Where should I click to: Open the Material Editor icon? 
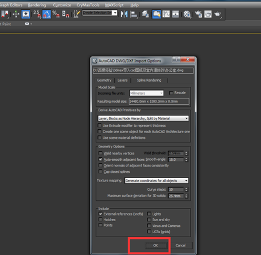[x=187, y=14]
